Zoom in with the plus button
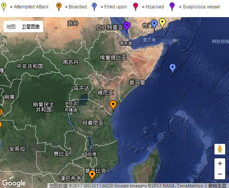The height and width of the screenshot is (188, 229). [220, 163]
